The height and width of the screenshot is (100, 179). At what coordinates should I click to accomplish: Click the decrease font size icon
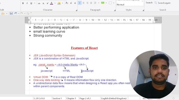(x=75, y=3)
